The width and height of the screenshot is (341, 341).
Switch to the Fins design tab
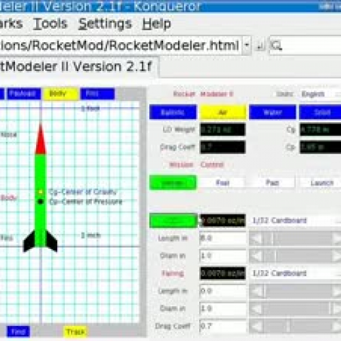[x=98, y=93]
